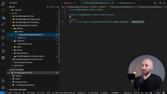Open notifications bell in status bar
The width and height of the screenshot is (167, 94).
point(164,93)
